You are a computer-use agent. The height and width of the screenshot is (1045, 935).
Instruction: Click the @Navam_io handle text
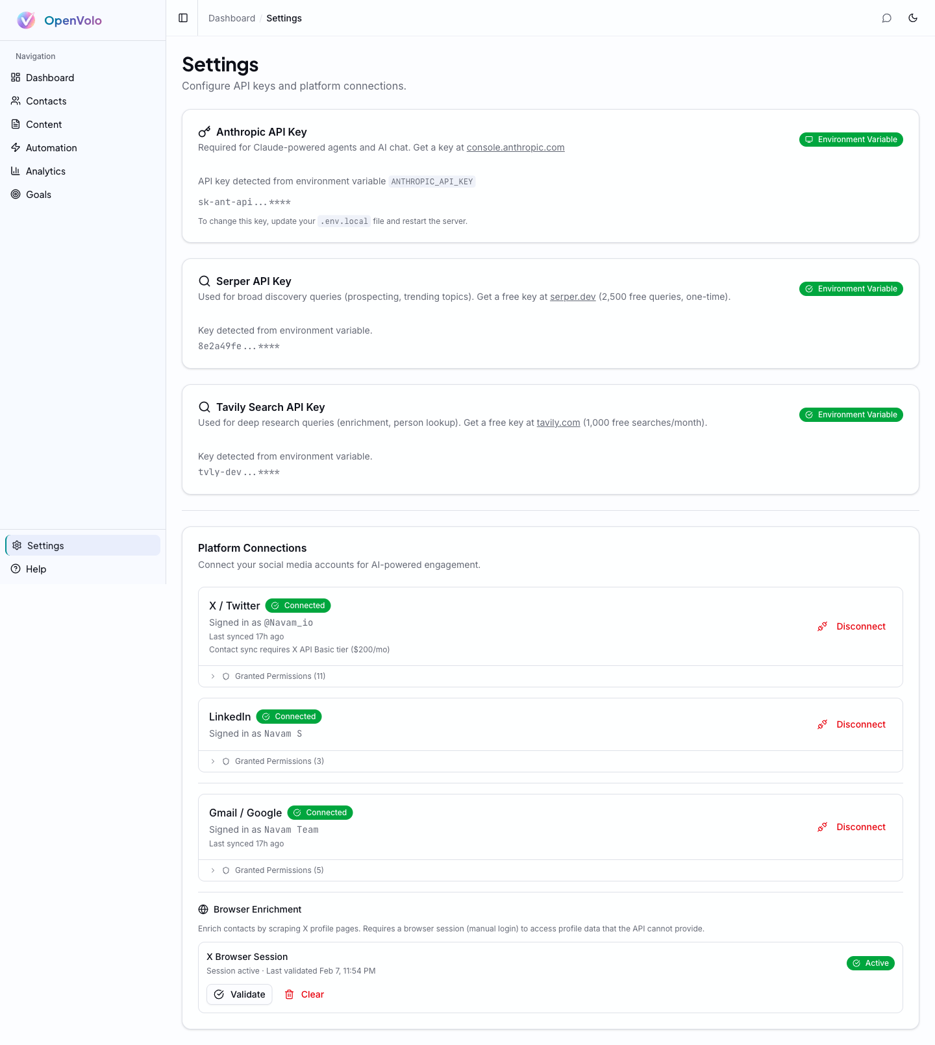288,622
